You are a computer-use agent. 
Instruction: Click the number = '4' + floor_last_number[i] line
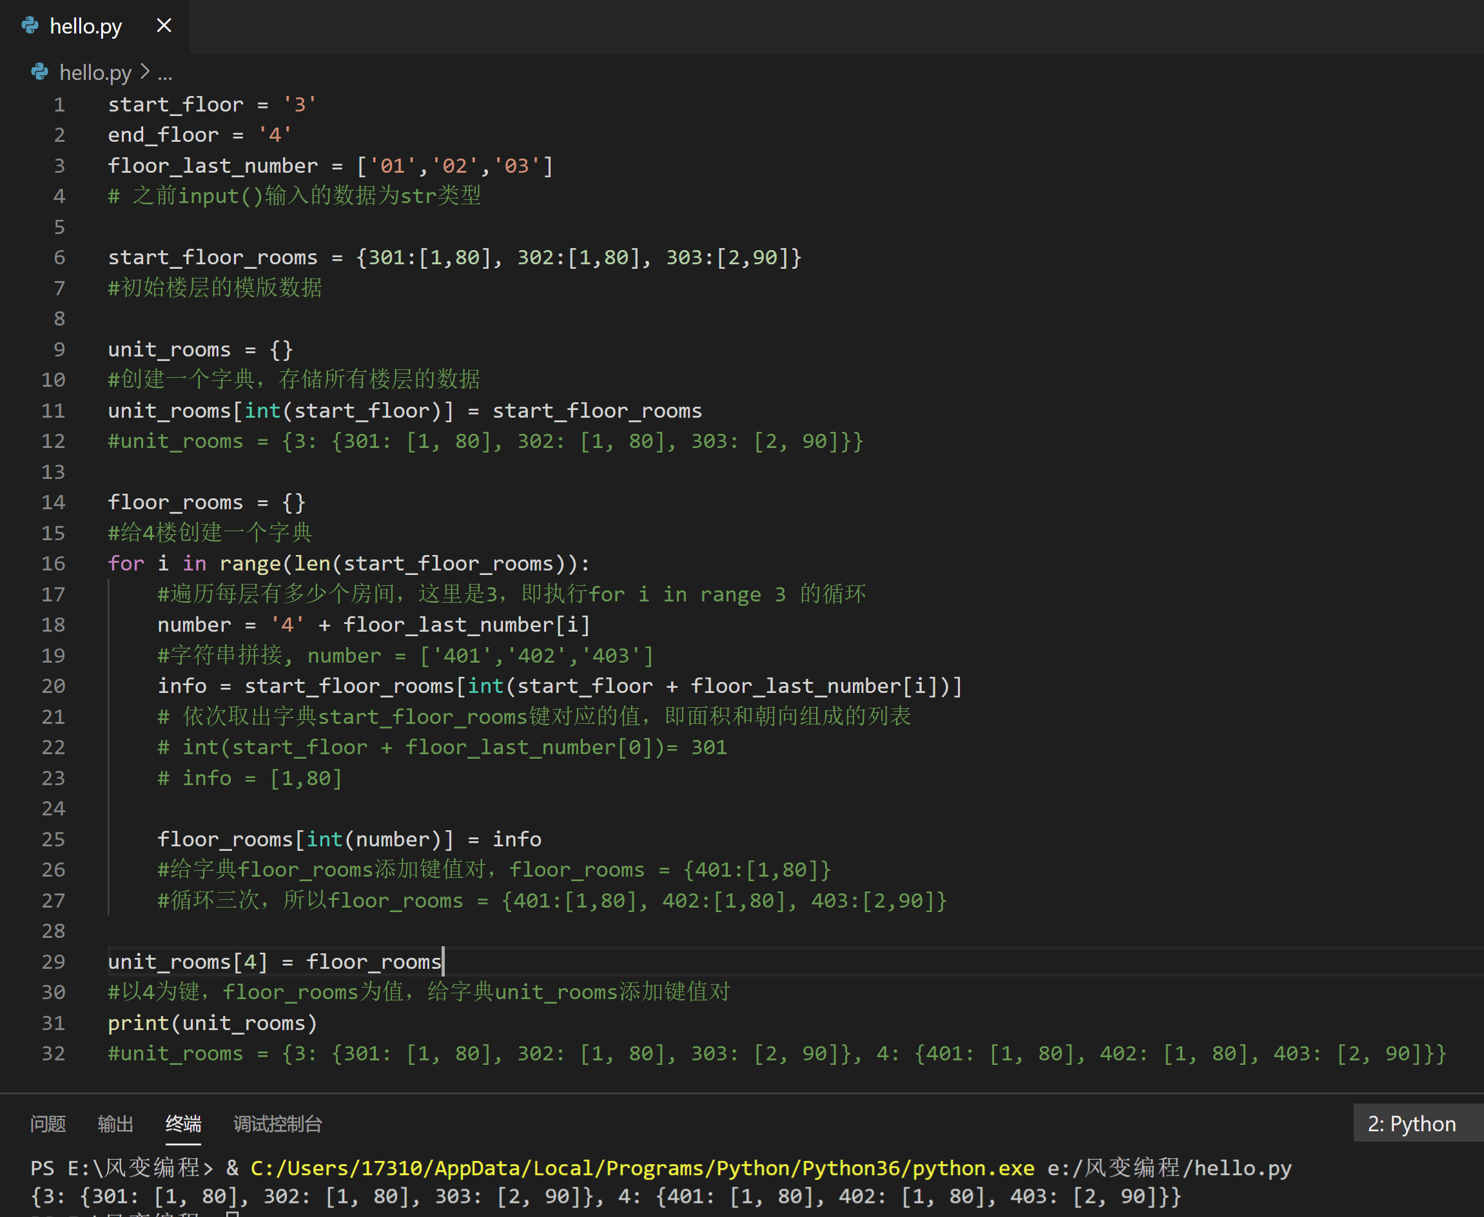(375, 625)
